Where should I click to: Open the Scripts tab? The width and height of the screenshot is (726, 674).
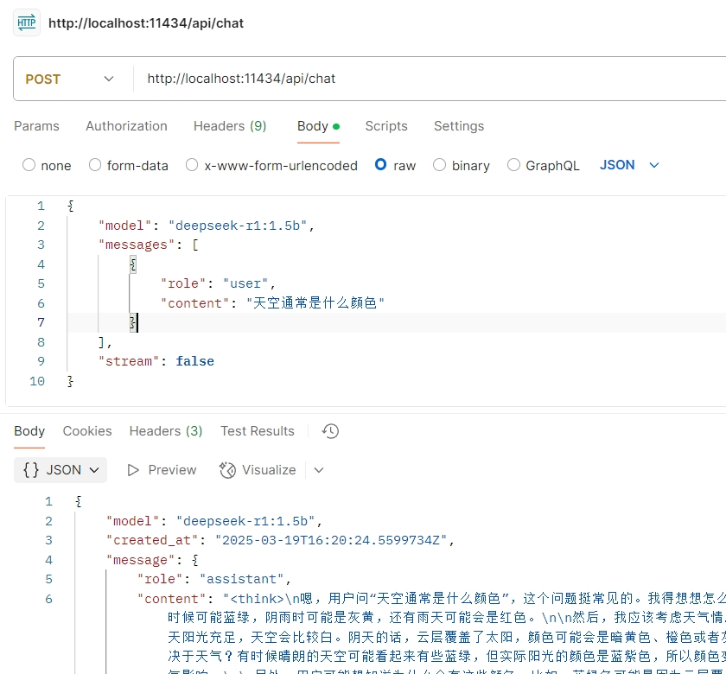(385, 126)
